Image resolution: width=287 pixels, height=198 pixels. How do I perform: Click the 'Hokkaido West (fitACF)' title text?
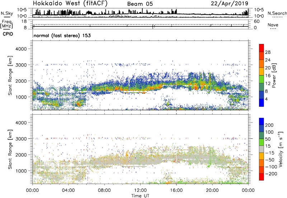(70, 4)
